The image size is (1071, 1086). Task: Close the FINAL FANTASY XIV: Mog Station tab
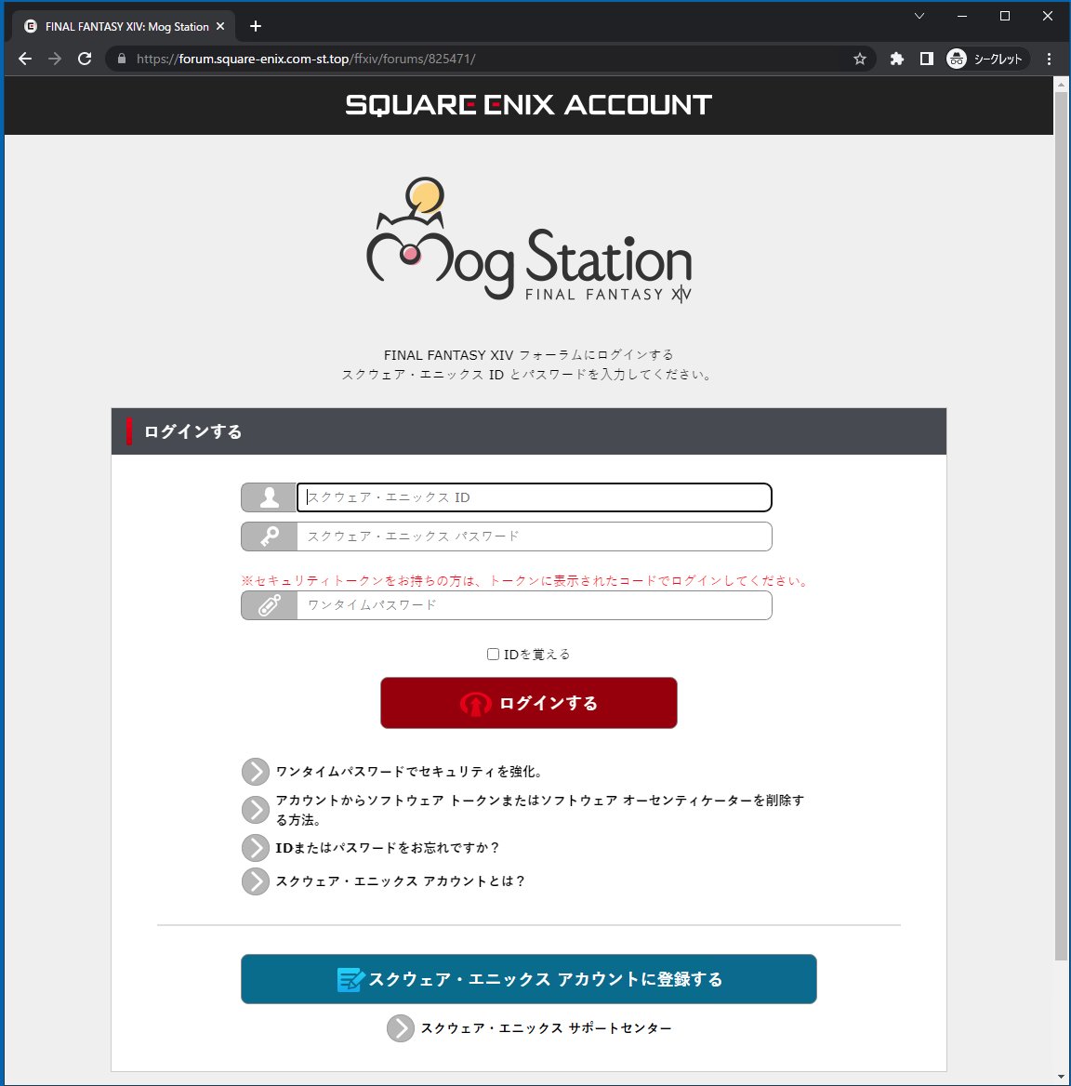220,26
